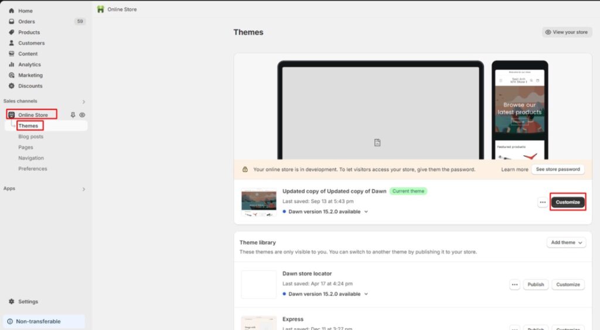This screenshot has height=330, width=600.
Task: Expand the Sales channels section
Action: [x=83, y=102]
